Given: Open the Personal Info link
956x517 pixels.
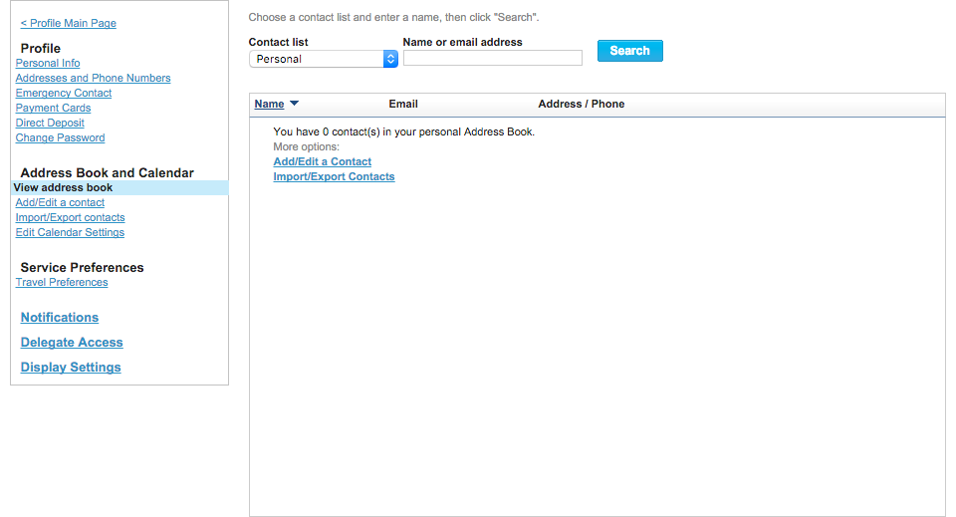Looking at the screenshot, I should [x=48, y=63].
